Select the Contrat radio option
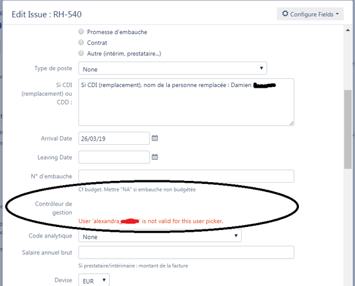 81,42
